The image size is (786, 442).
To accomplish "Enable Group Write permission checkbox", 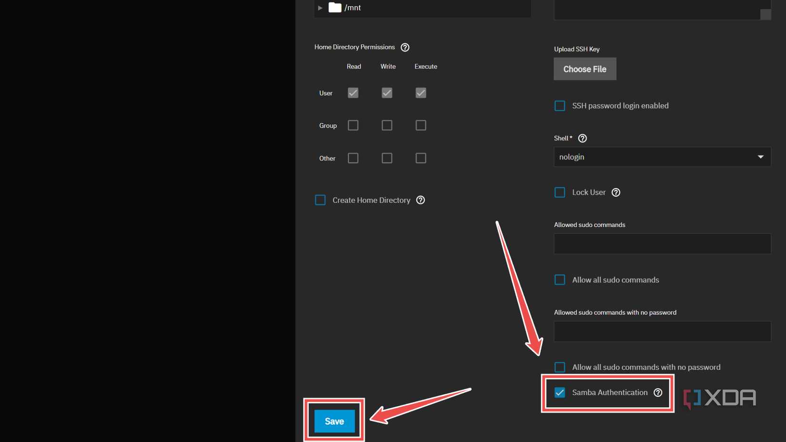I will [x=387, y=125].
